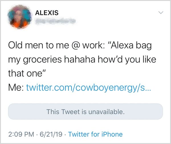Open the ALEXIS display name profile
The height and width of the screenshot is (144, 171).
pos(47,13)
